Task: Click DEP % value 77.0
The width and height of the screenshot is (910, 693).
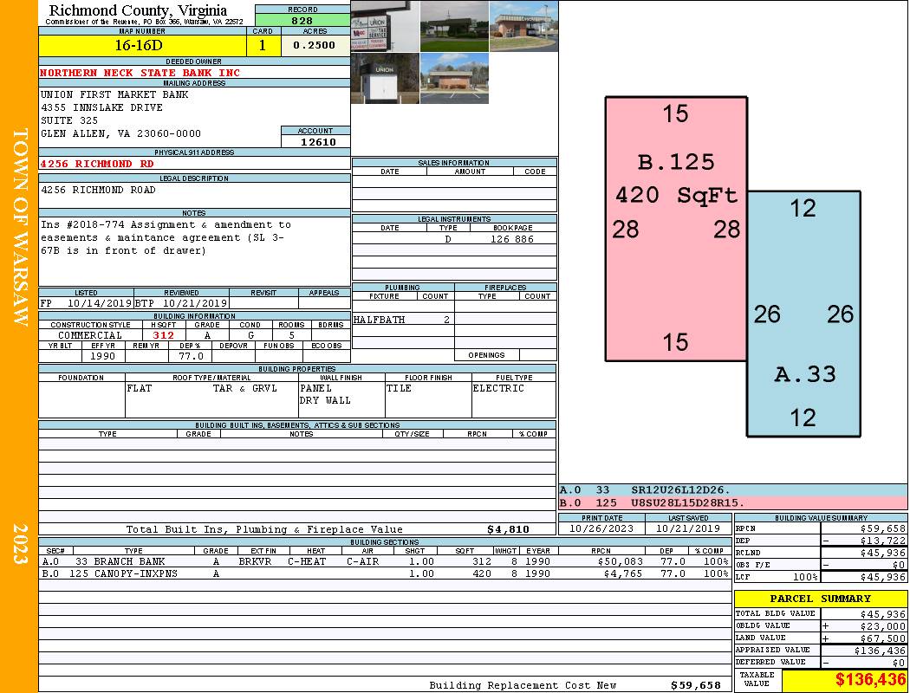Action: [x=191, y=356]
